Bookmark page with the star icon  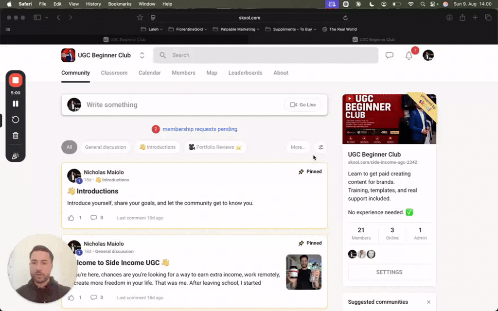point(140,17)
